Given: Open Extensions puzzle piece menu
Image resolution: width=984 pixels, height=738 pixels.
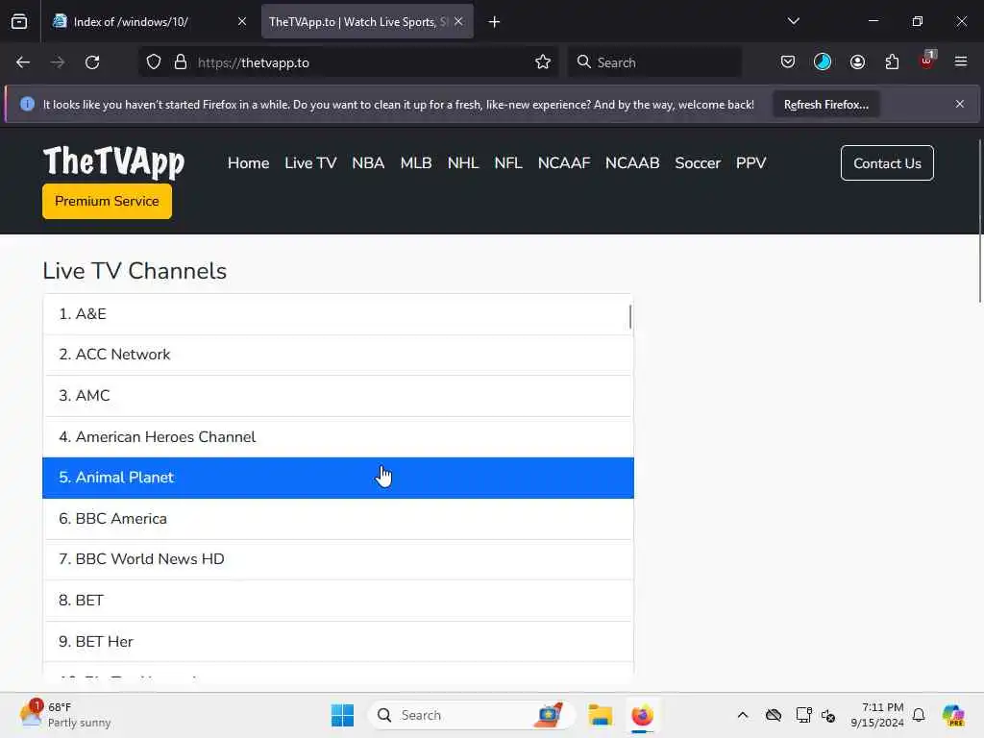Looking at the screenshot, I should (892, 62).
